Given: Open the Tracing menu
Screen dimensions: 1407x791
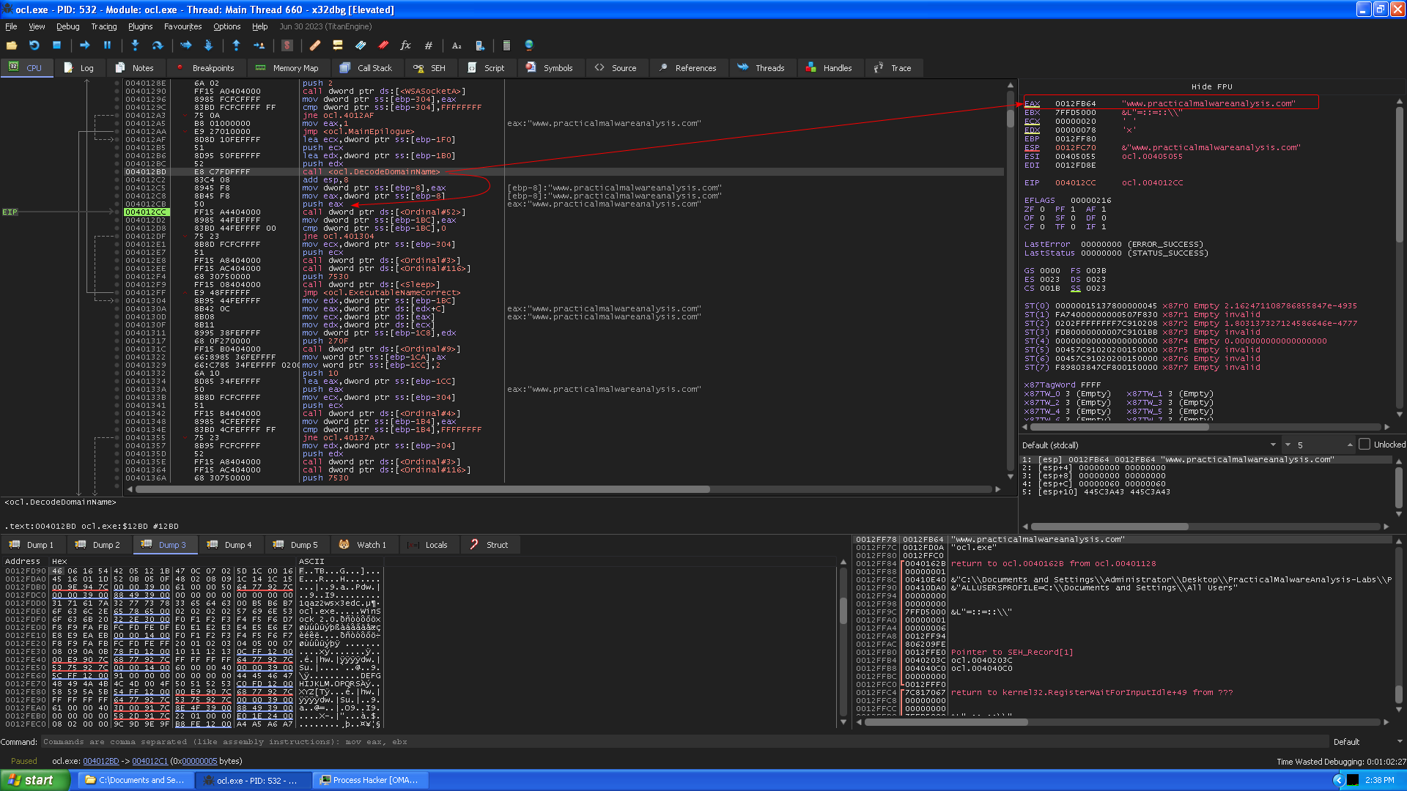Looking at the screenshot, I should [x=103, y=26].
